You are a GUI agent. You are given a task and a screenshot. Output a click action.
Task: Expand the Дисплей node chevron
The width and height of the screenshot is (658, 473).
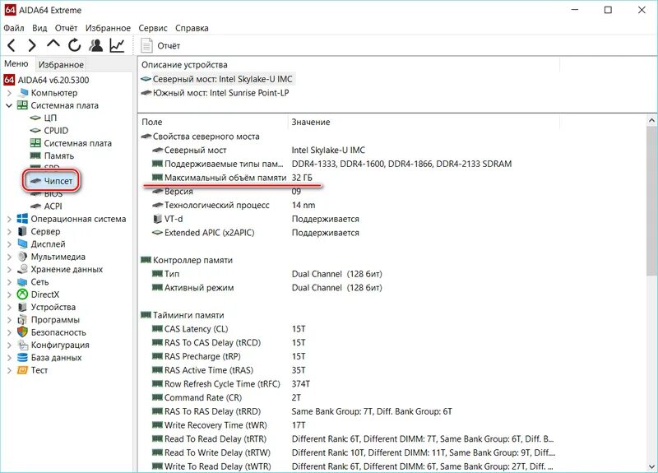tap(9, 243)
